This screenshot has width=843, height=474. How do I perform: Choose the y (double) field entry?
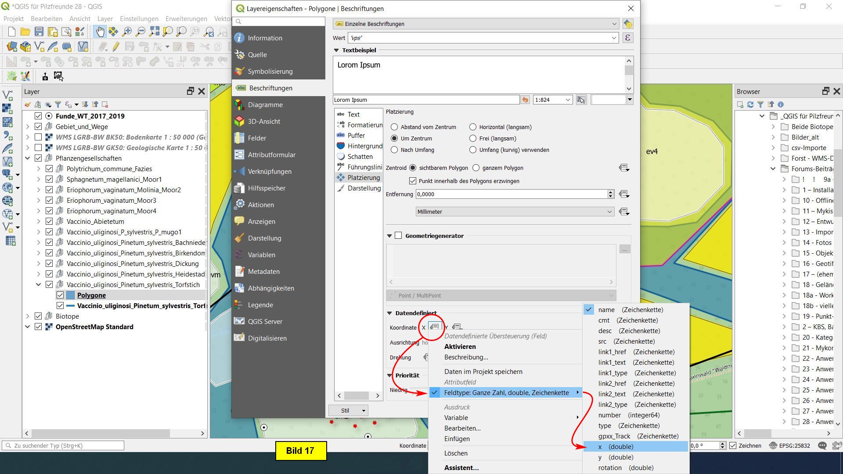(x=615, y=457)
